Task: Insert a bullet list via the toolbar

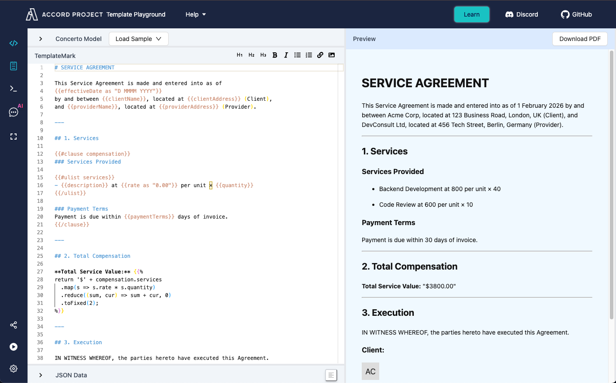Action: click(x=298, y=55)
